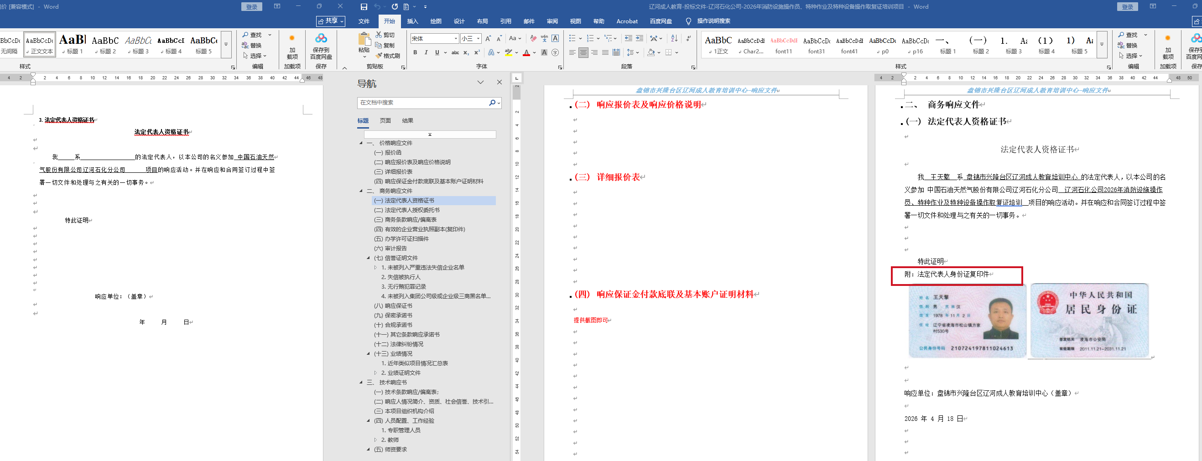The image size is (1202, 461).
Task: Open the paragraph borders tool
Action: tap(669, 53)
